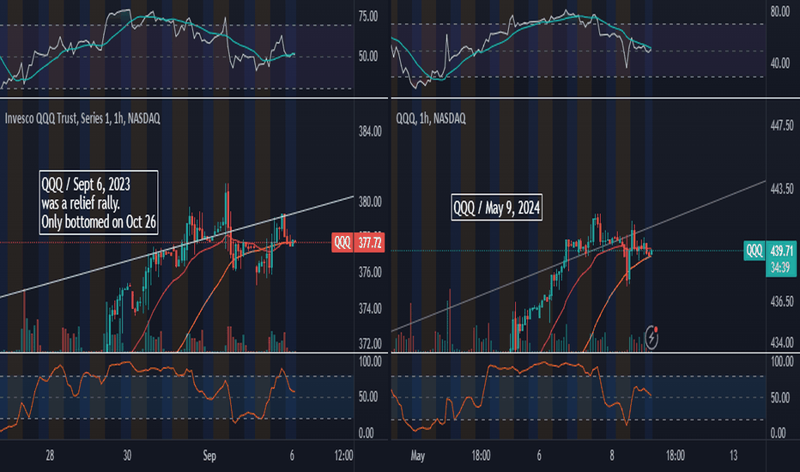
Task: Click the lightning bolt events icon
Action: [x=652, y=337]
